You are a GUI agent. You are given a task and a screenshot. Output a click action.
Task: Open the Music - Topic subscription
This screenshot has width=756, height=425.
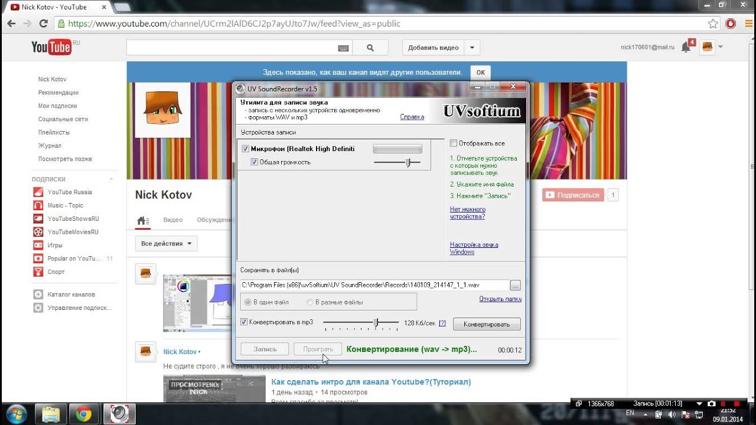pos(66,205)
